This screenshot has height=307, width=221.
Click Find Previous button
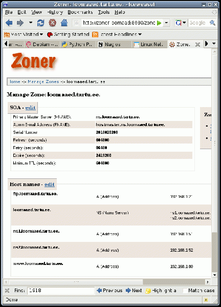pyautogui.click(x=109, y=291)
